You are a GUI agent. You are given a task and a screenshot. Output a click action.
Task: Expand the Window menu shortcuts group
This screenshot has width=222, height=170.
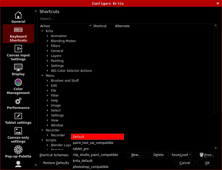(48, 125)
